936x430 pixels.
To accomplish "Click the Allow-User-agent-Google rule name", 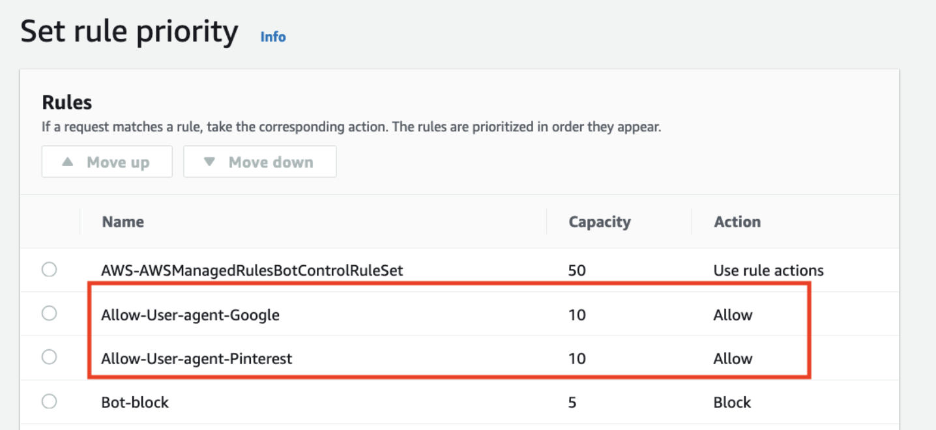I will pos(190,315).
